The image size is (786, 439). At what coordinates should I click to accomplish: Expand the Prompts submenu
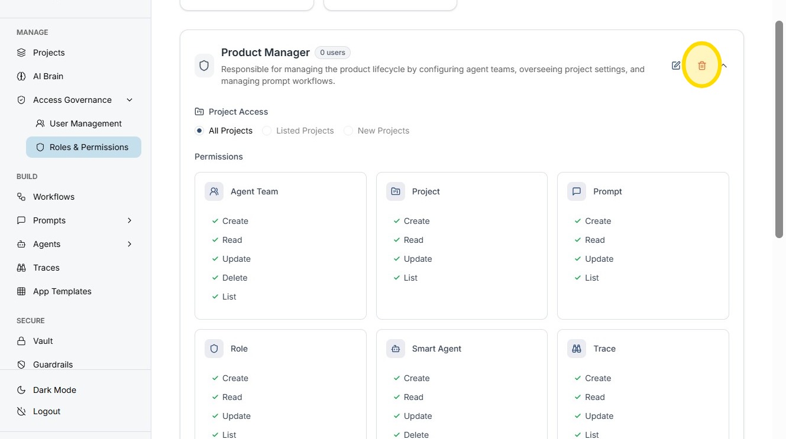click(130, 220)
